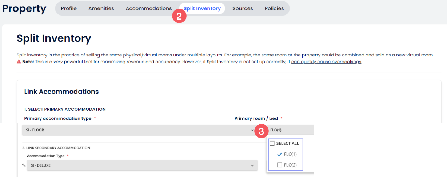Click the Property page title
The image size is (447, 177).
pyautogui.click(x=24, y=9)
